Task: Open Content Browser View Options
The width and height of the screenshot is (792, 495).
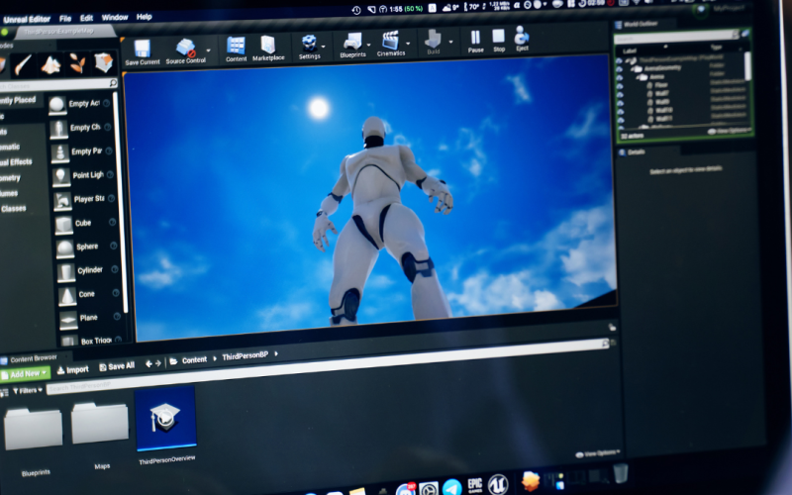Action: [x=598, y=453]
